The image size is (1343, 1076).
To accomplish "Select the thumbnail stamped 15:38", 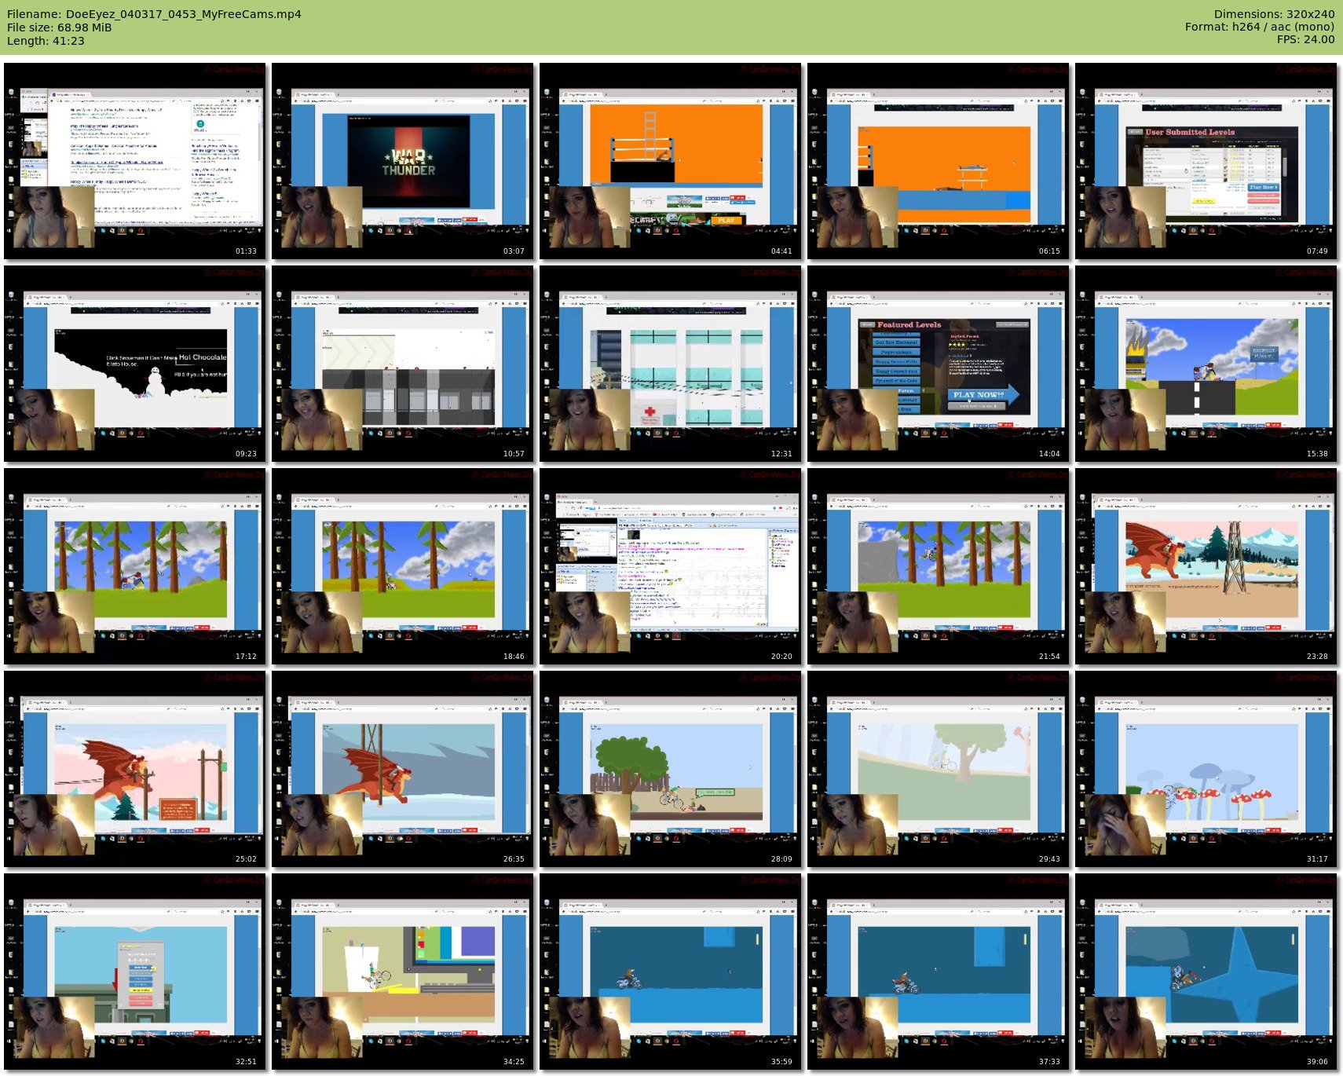I will point(1206,364).
